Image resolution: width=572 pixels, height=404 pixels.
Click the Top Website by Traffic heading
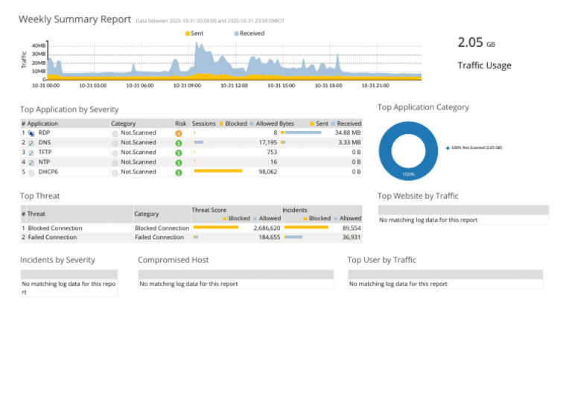[418, 196]
